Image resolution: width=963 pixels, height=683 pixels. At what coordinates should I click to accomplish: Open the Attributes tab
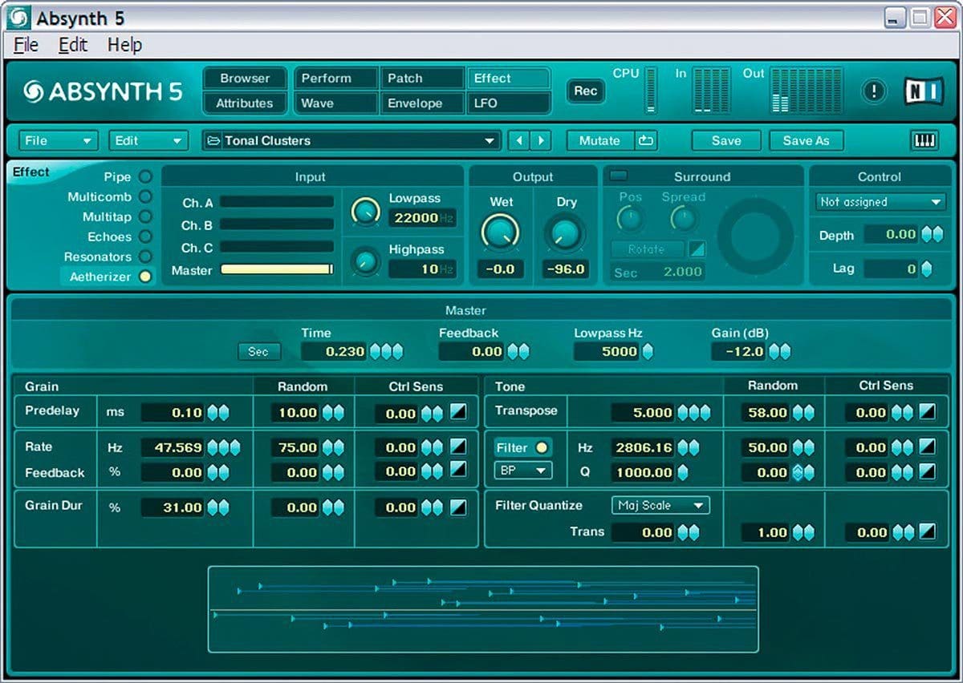tap(245, 103)
